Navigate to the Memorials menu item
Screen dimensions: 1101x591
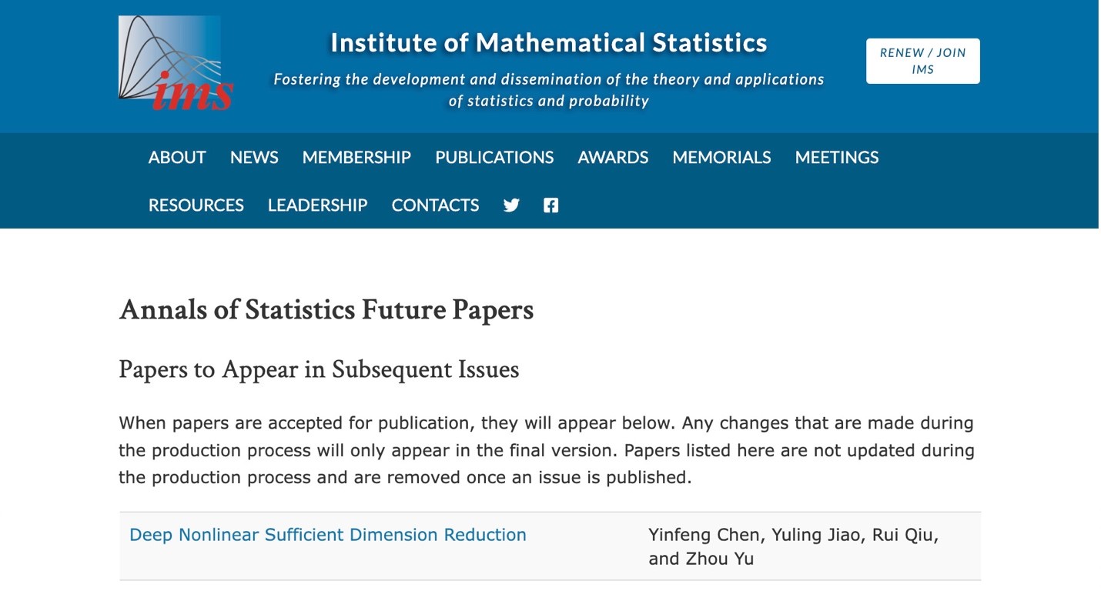coord(721,158)
